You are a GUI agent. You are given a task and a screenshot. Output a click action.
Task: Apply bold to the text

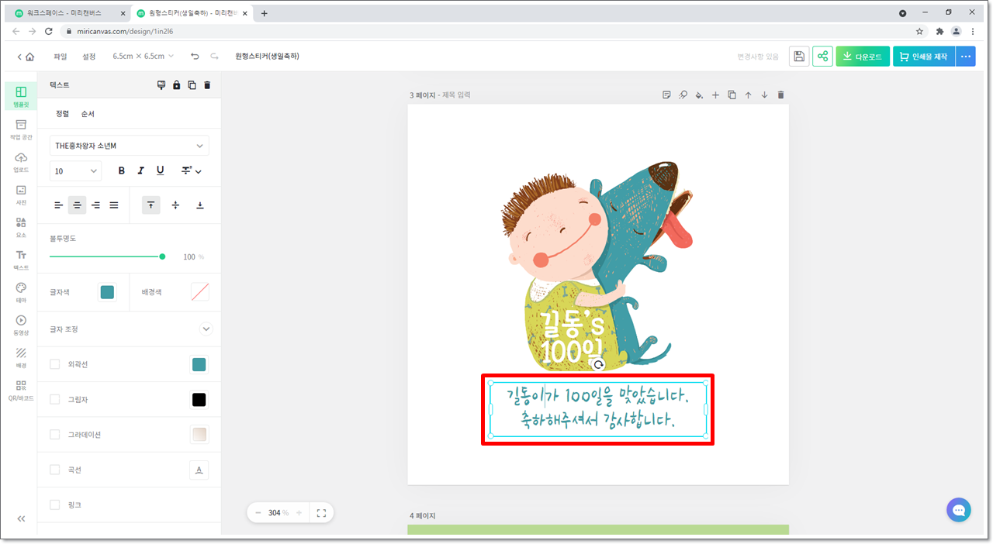[121, 170]
